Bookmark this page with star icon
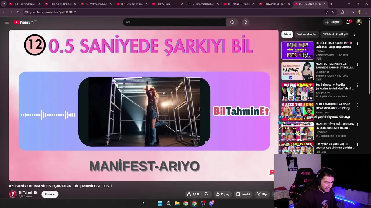The image size is (371, 208). (x=333, y=12)
